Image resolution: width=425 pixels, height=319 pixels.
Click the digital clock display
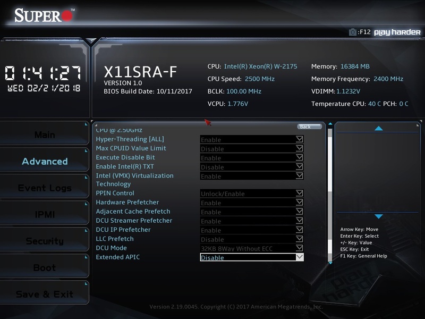tap(43, 73)
